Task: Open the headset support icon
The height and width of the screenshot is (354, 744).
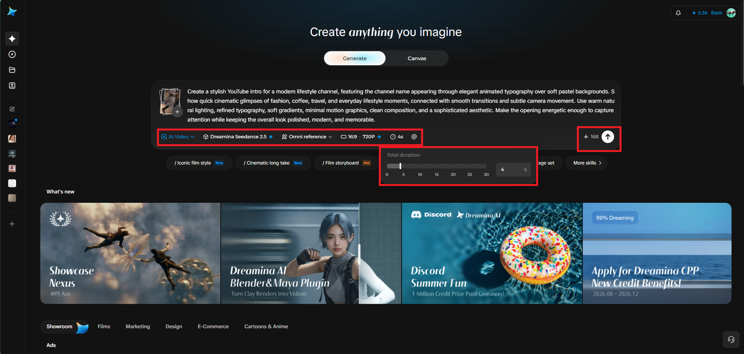Action: [731, 340]
